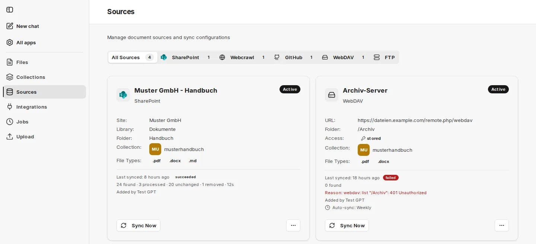Click the GitHub cat icon

point(277,57)
